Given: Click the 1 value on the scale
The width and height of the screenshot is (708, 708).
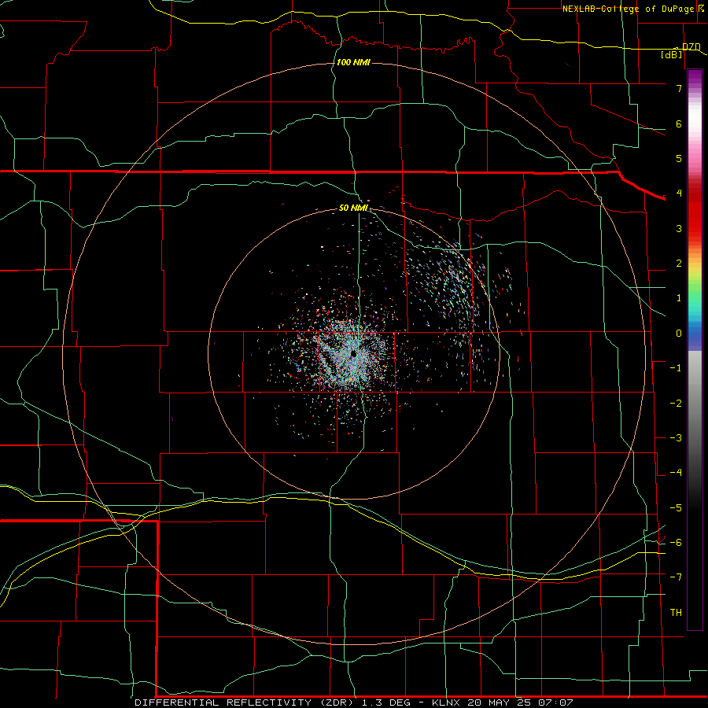Looking at the screenshot, I should click(x=679, y=298).
